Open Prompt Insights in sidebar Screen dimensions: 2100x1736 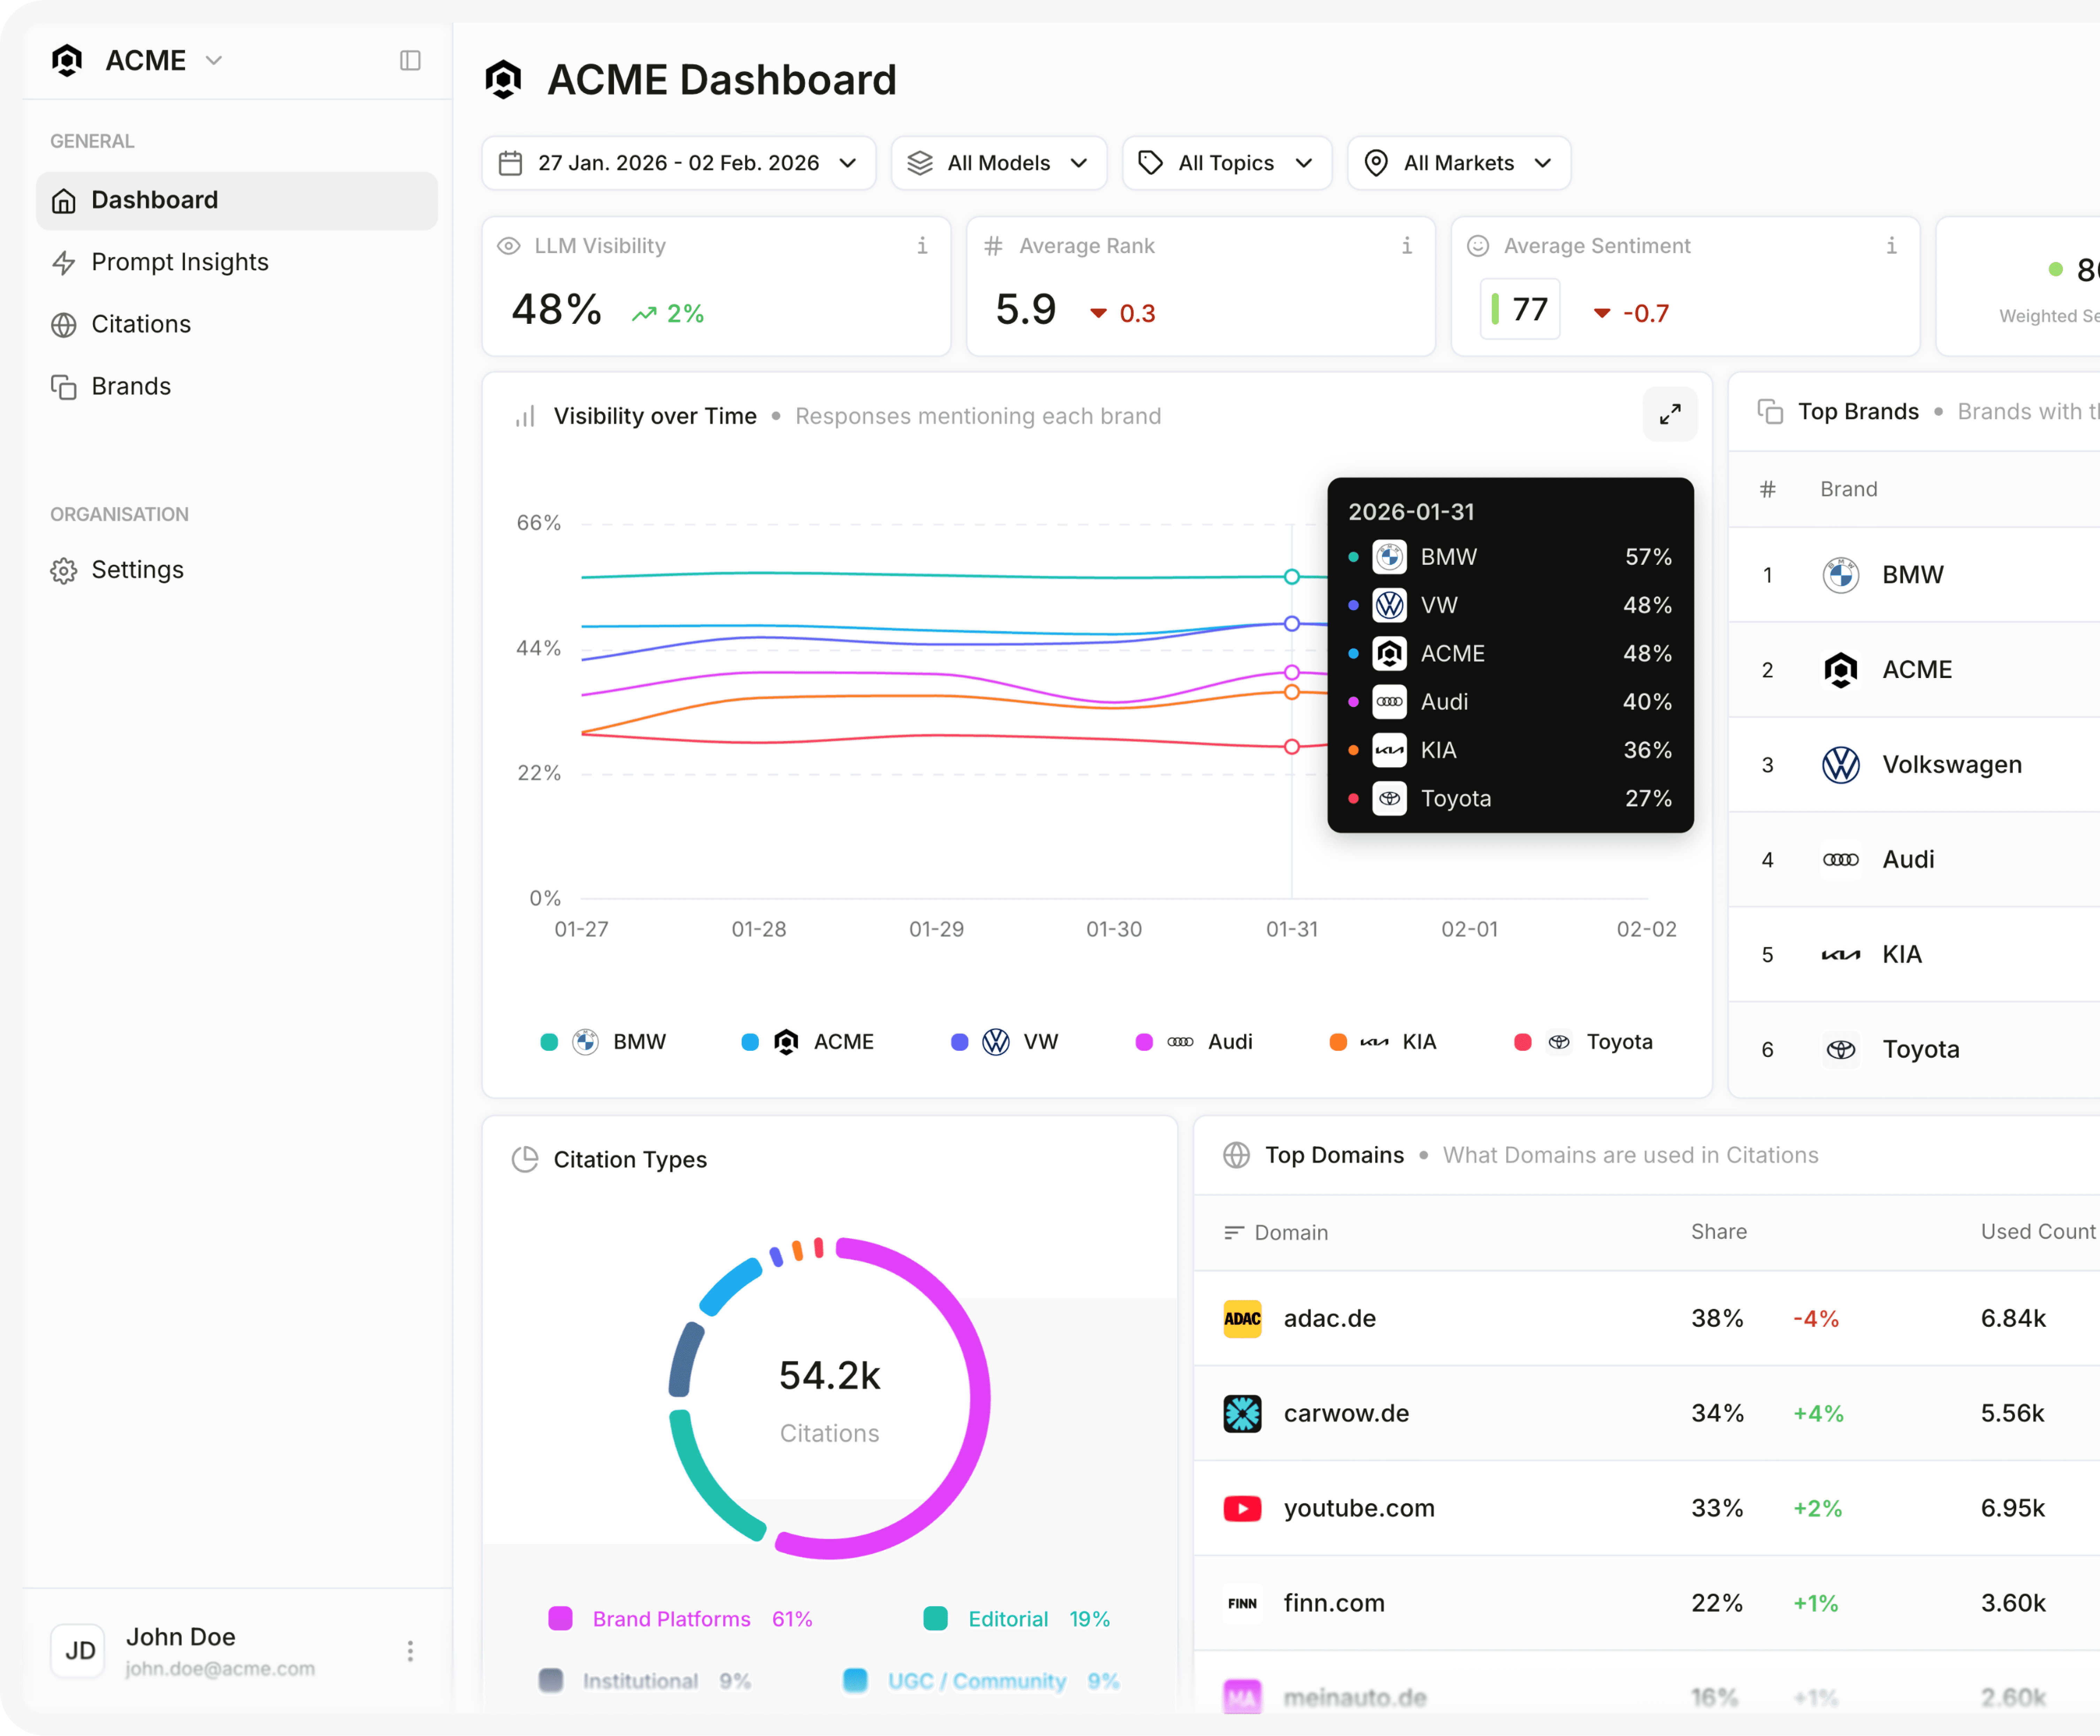pyautogui.click(x=180, y=262)
